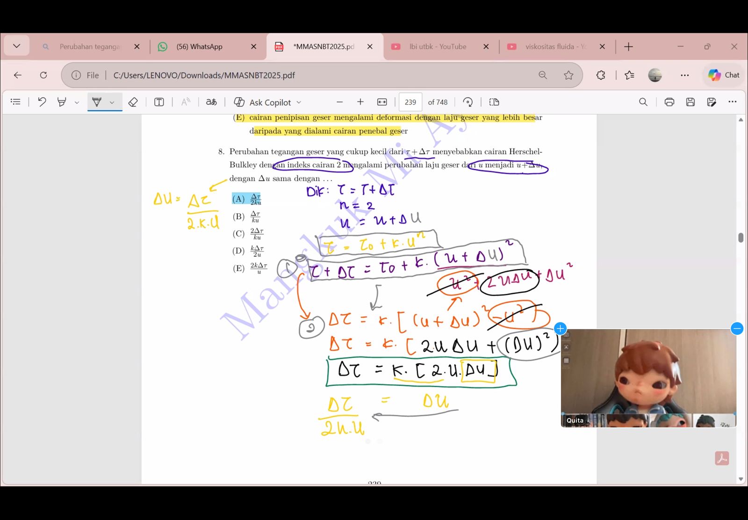Click the Ask Copilot button

(262, 102)
